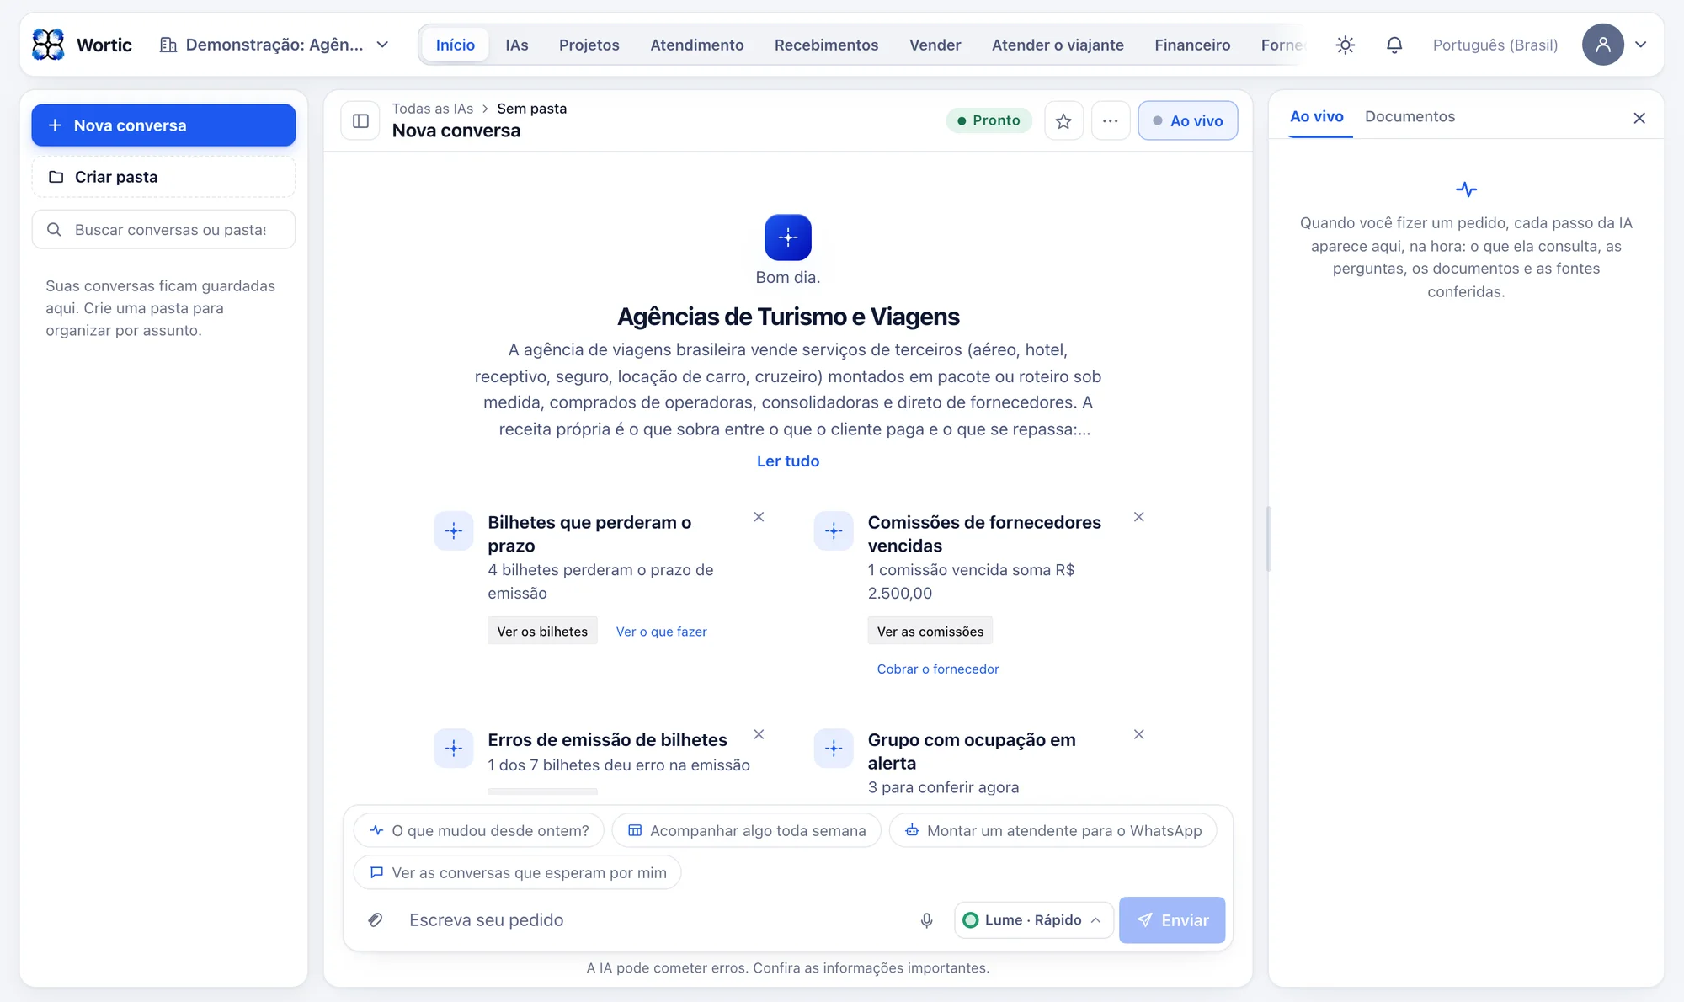Select 'Acompanhar algo toda semana' suggestion chip
1684x1002 pixels.
pos(746,830)
